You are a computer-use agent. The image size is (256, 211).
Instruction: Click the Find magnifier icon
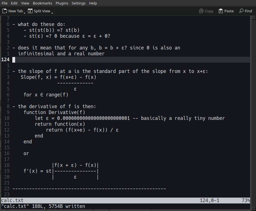[241, 11]
